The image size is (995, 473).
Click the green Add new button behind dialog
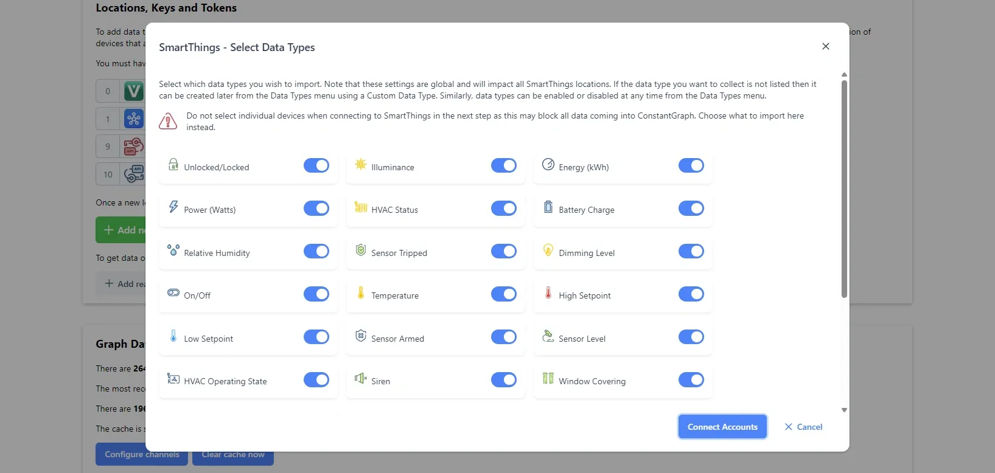[120, 230]
